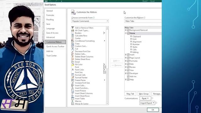The width and height of the screenshot is (201, 113).
Task: Click the Copy command icon
Action: [x=73, y=44]
